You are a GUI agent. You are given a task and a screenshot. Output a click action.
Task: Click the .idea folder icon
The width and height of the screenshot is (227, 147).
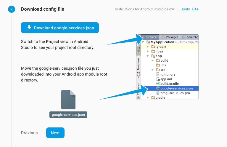coord(153,51)
